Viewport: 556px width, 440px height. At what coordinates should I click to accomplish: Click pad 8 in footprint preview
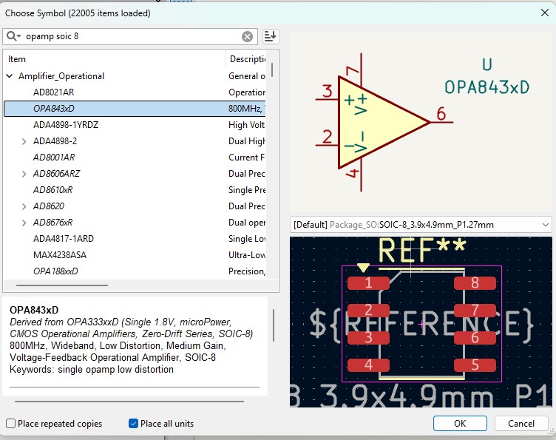475,283
